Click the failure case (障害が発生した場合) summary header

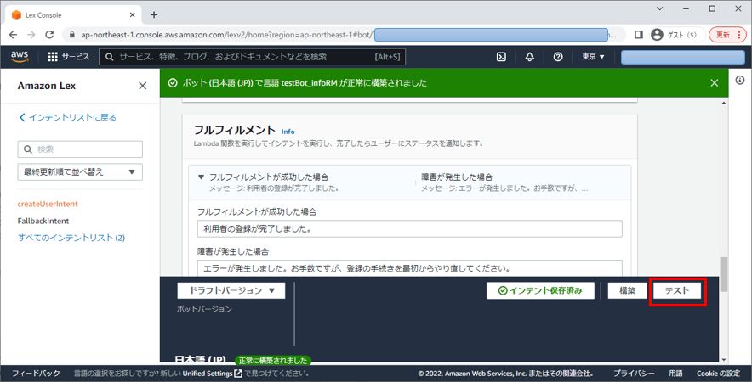tap(457, 177)
